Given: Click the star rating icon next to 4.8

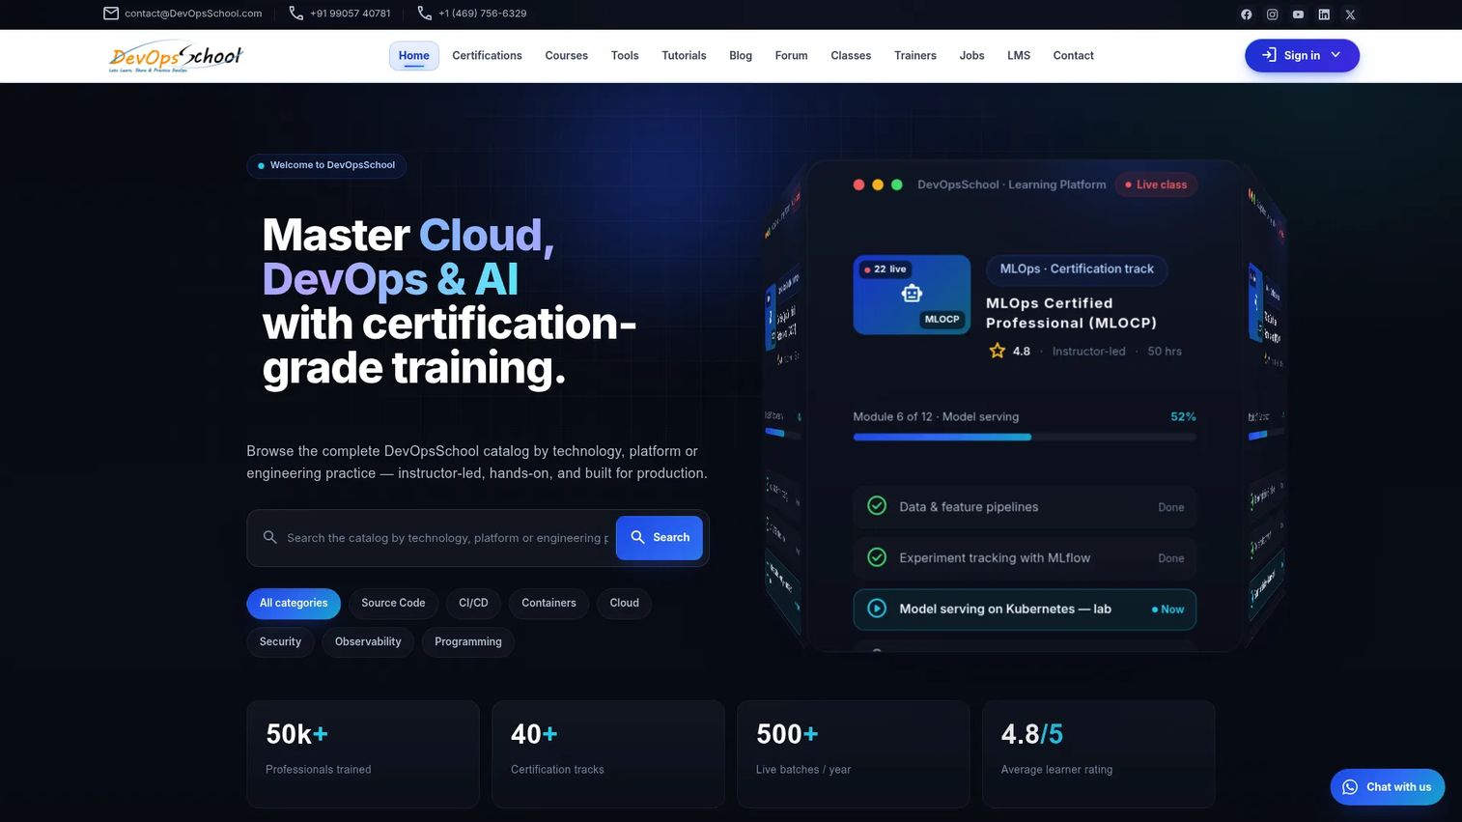Looking at the screenshot, I should point(997,351).
